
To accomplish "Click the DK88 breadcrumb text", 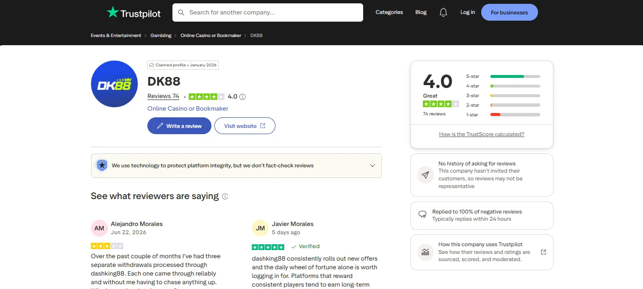I will click(256, 36).
